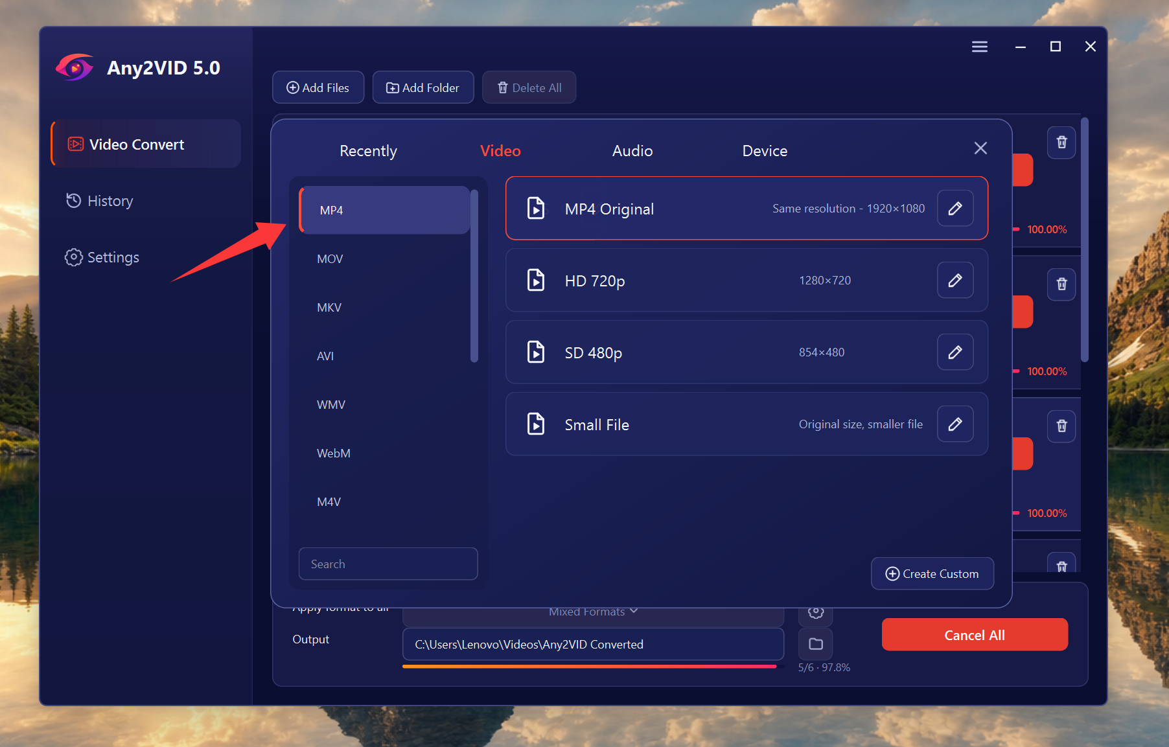The image size is (1169, 747).
Task: Click the 1280×720 resolution text
Action: tap(825, 281)
